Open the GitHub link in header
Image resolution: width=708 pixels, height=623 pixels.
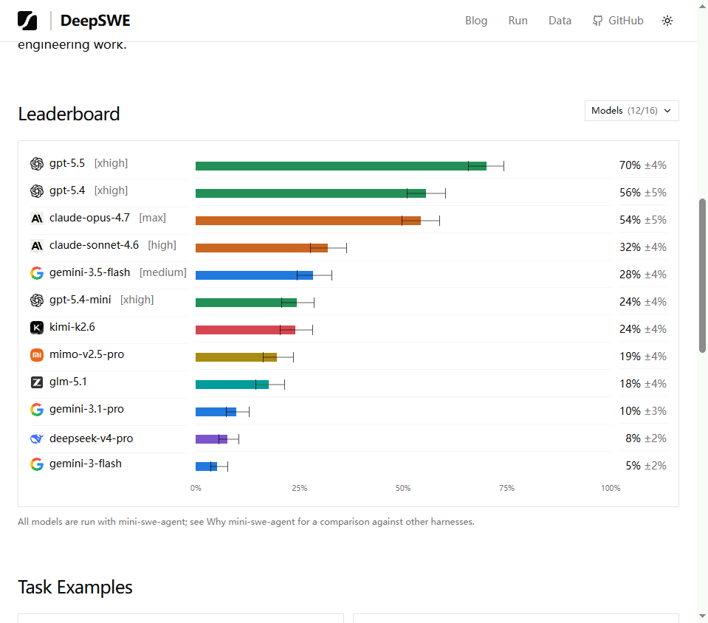[x=618, y=21]
